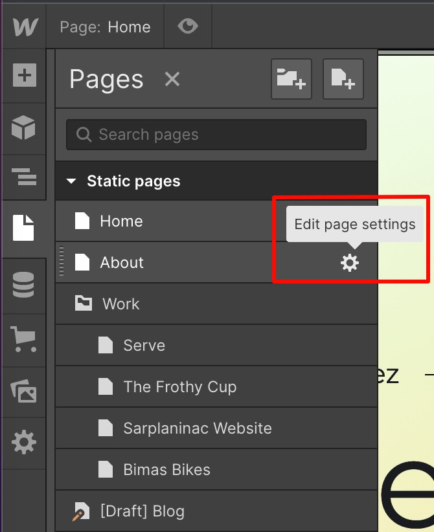The height and width of the screenshot is (532, 434).
Task: Open the Bimas Bikes page
Action: coord(216,470)
